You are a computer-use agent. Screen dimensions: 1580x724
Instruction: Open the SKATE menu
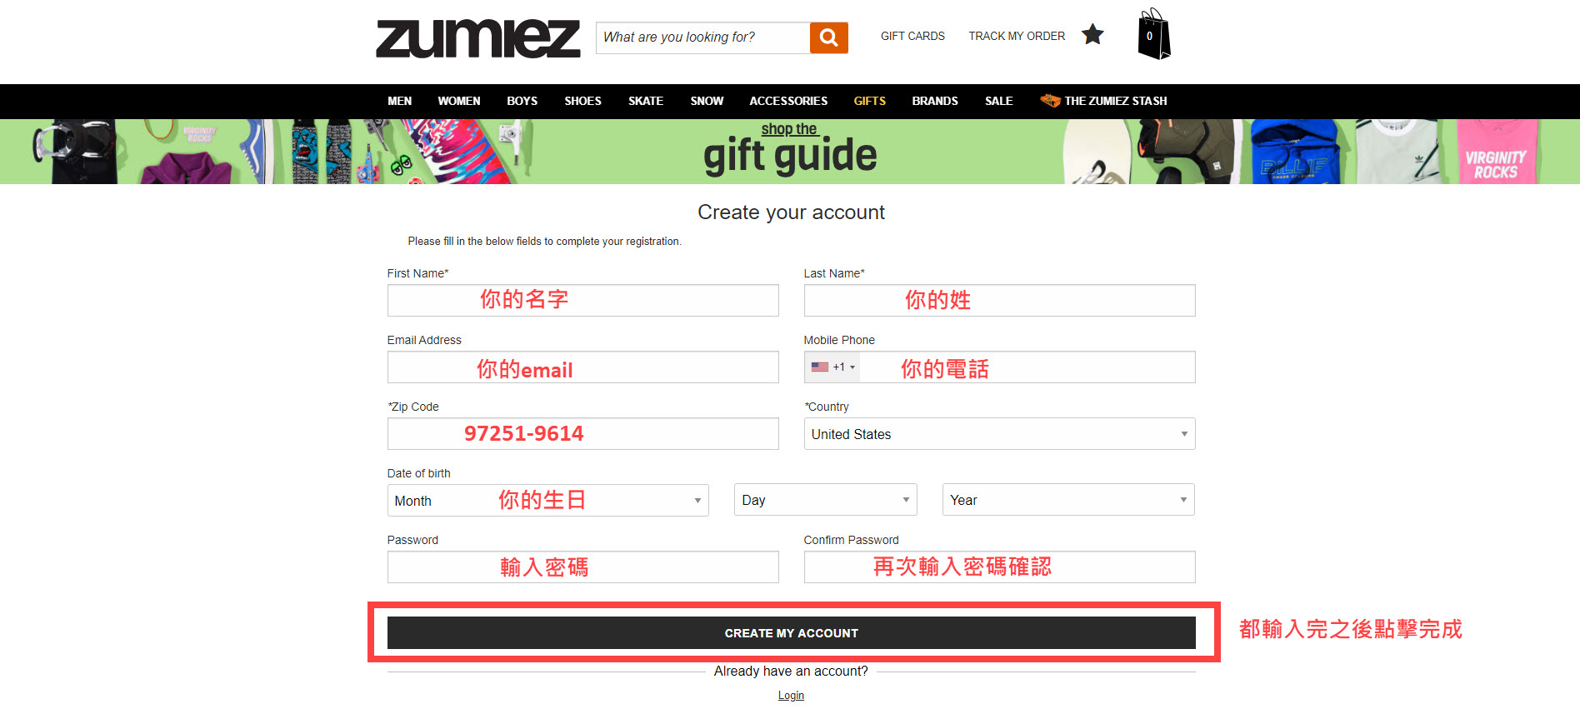[x=645, y=101]
